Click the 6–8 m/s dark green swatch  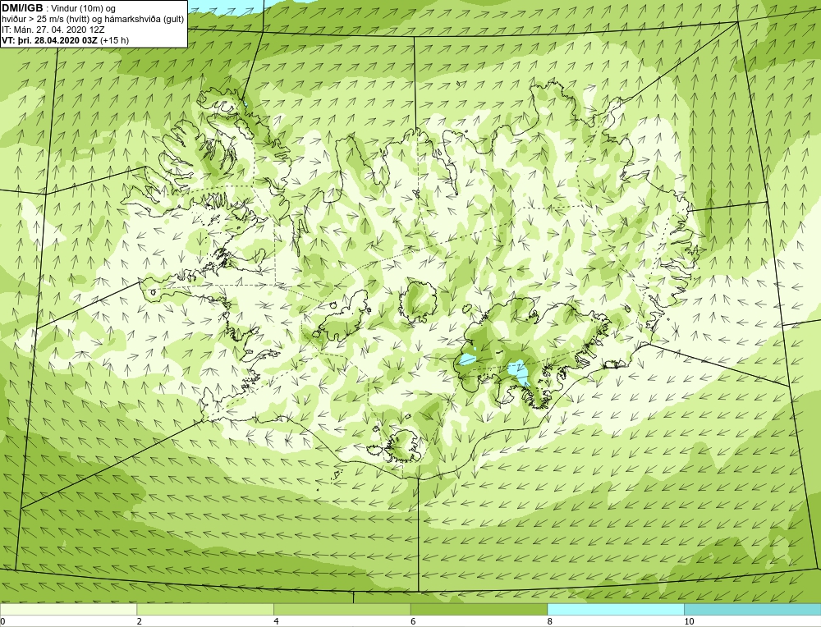point(479,609)
